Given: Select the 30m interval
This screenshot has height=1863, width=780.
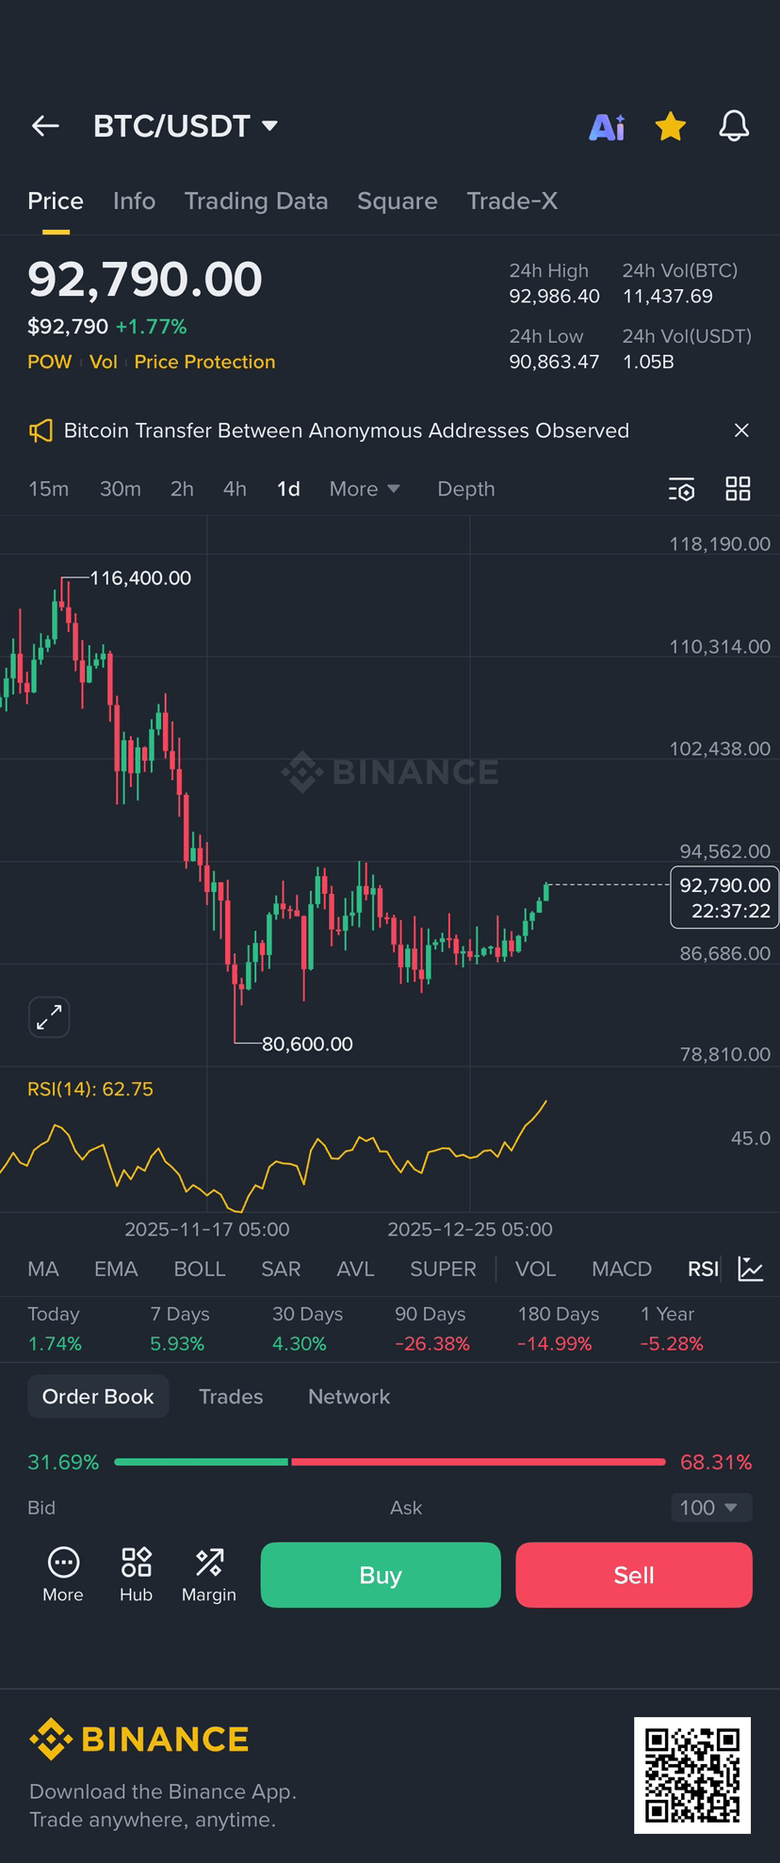Looking at the screenshot, I should tap(121, 489).
